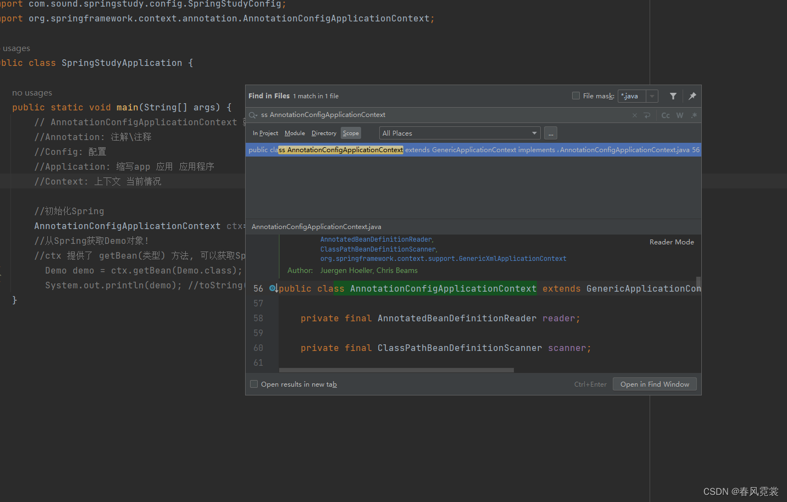Click 'System.out.println(demo);' line in editor
This screenshot has height=502, width=787.
(x=113, y=286)
